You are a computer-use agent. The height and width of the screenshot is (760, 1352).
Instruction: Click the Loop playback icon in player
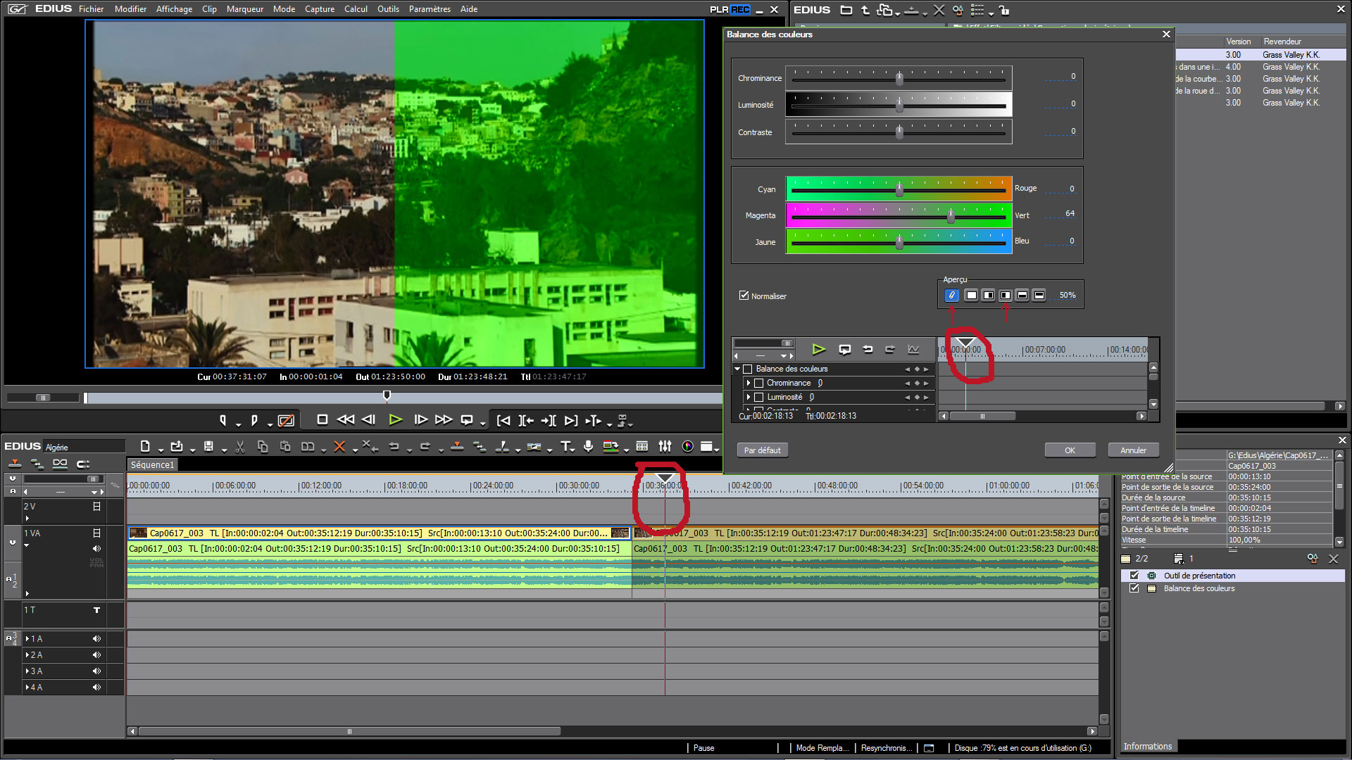tap(467, 419)
